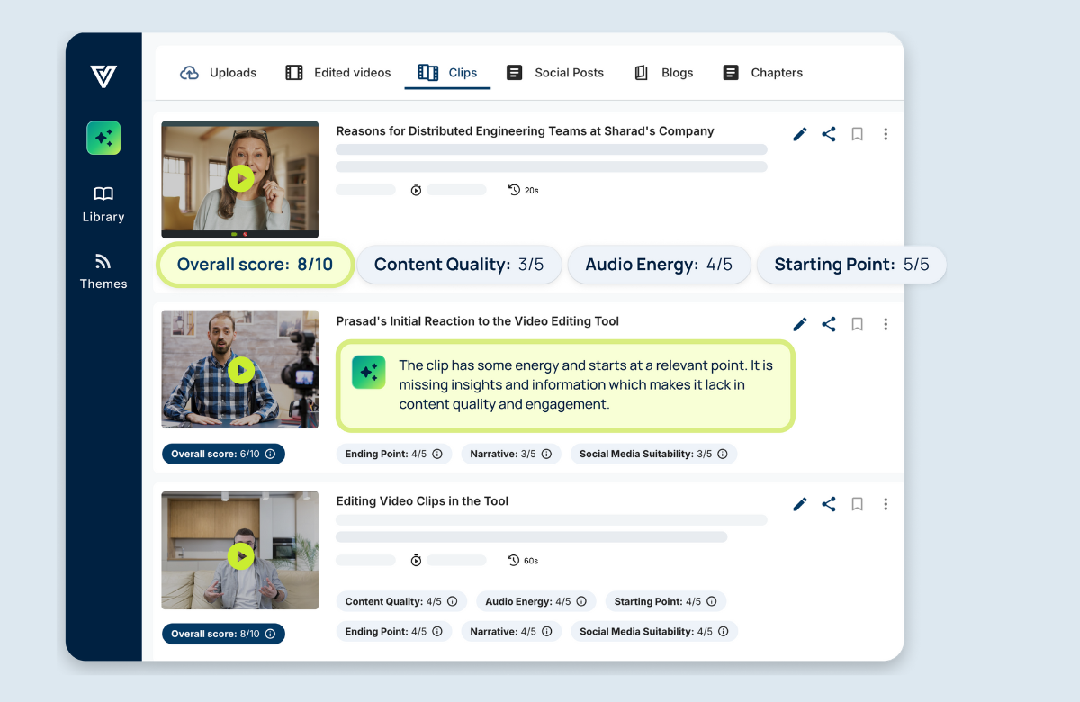Click the Social Media Suitability 3/5 chip
Viewport: 1080px width, 702px height.
pyautogui.click(x=653, y=454)
